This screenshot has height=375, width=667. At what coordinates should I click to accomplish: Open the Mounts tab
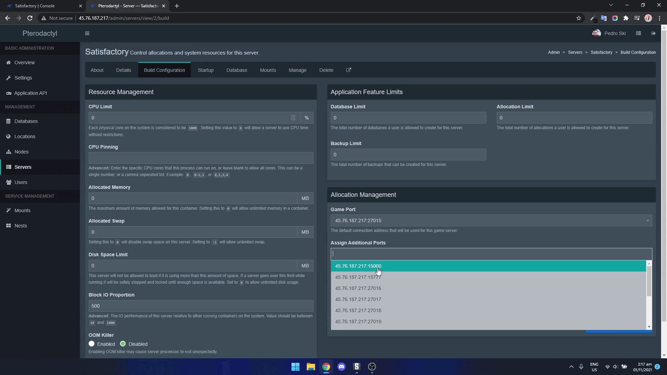[x=268, y=70]
